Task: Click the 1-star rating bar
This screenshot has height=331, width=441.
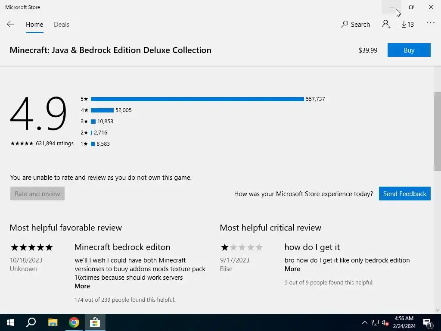Action: click(x=93, y=144)
